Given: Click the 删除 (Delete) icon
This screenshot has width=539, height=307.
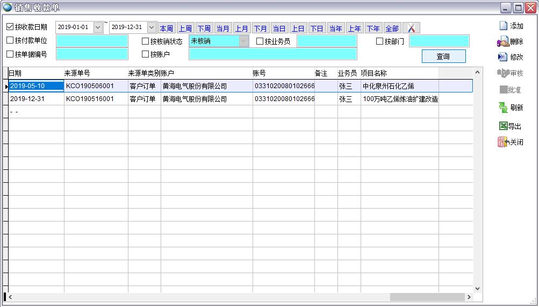Looking at the screenshot, I should tap(504, 41).
